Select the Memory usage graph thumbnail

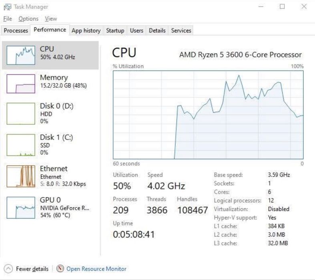21,83
